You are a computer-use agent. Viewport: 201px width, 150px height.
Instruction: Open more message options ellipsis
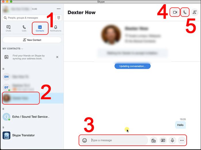point(182,140)
